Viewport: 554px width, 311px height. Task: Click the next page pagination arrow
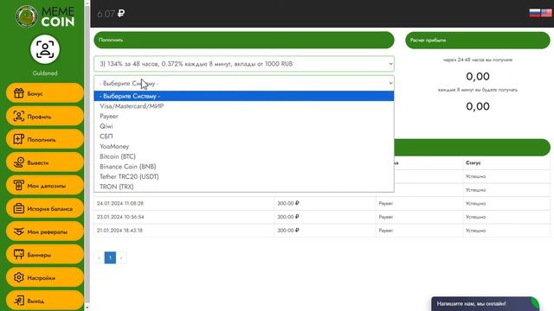tap(121, 257)
